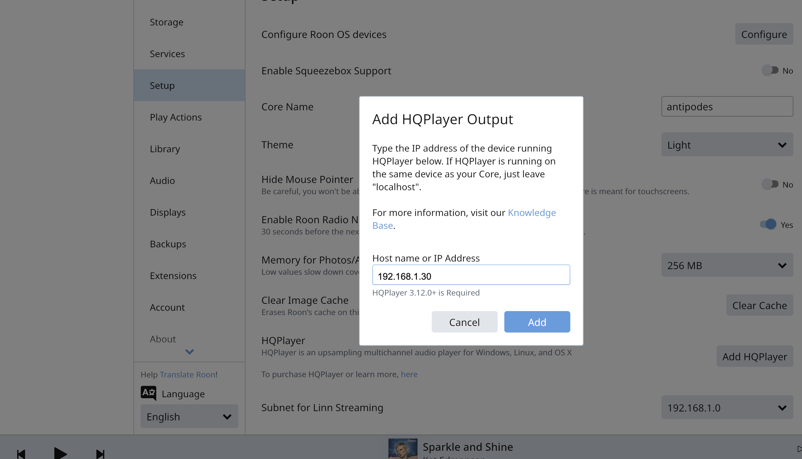802x459 pixels.
Task: Open Backups settings section
Action: point(189,244)
